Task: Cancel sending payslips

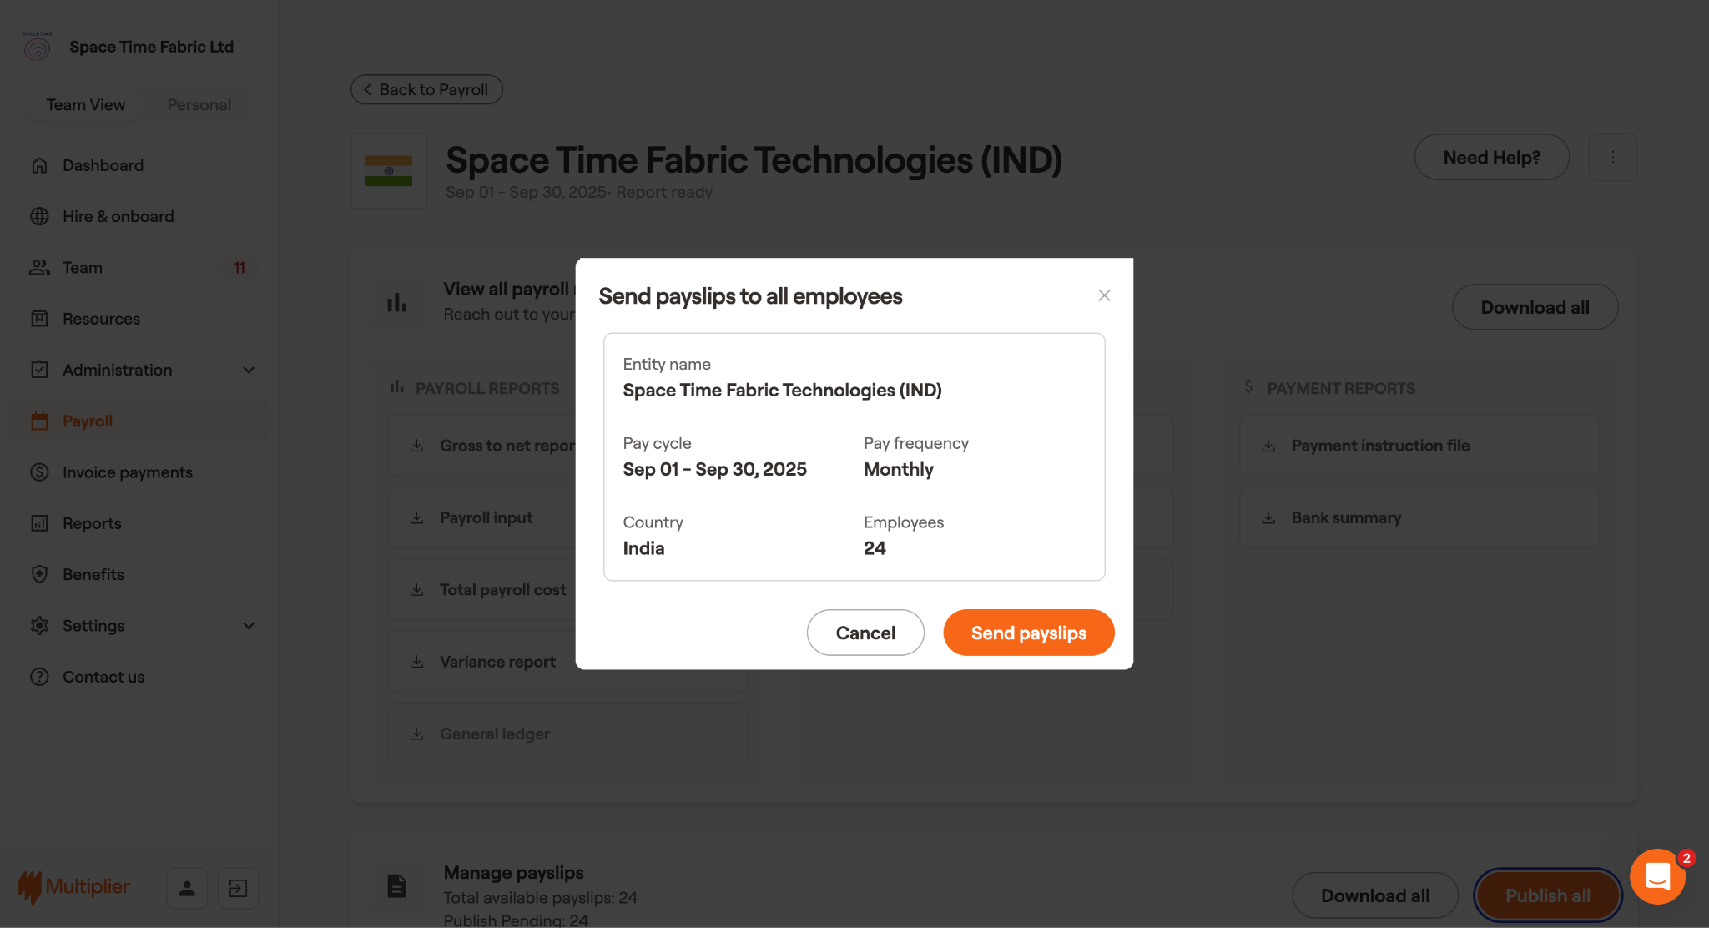Action: click(x=865, y=633)
